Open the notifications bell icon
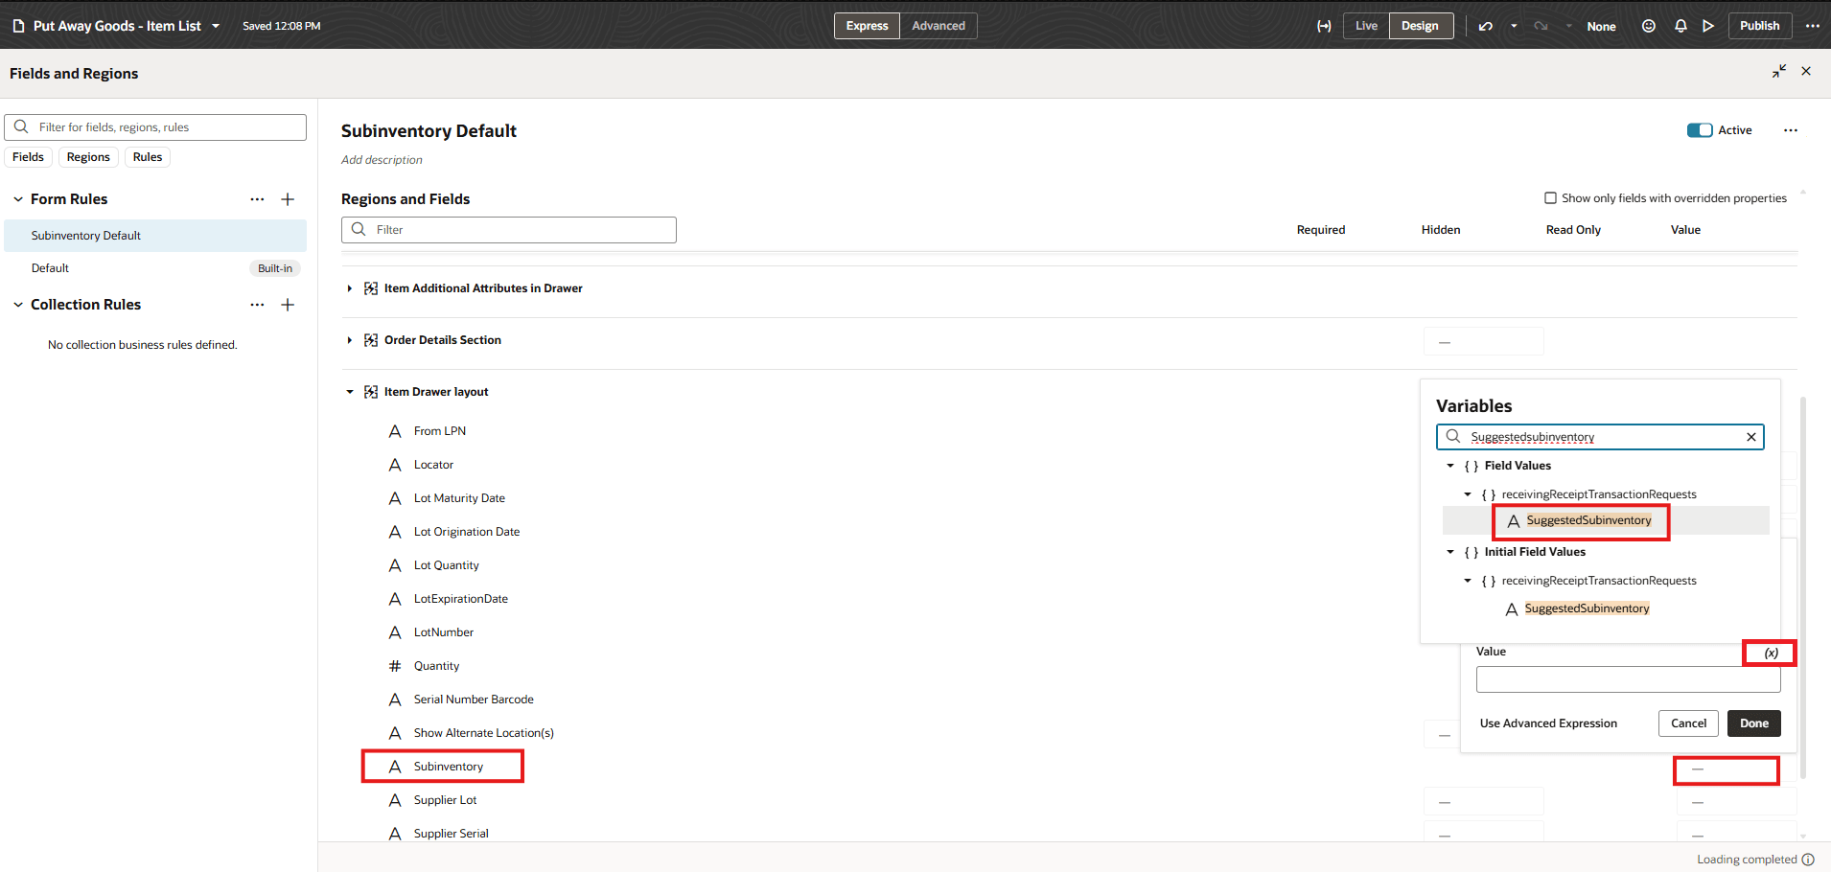This screenshot has height=872, width=1831. click(x=1680, y=26)
